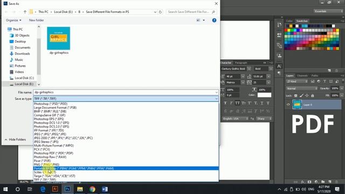Select Documents in the navigation tree

23,47
